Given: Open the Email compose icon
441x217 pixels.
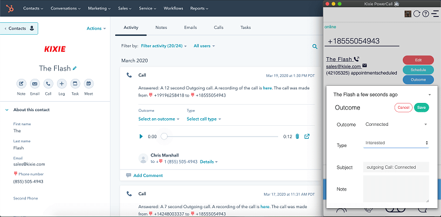Looking at the screenshot, I should 35,84.
